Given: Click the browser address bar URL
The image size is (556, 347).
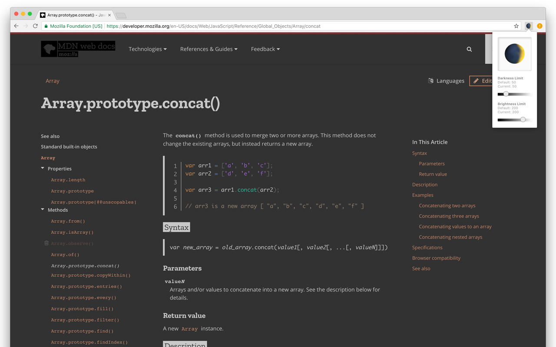Looking at the screenshot, I should [213, 26].
